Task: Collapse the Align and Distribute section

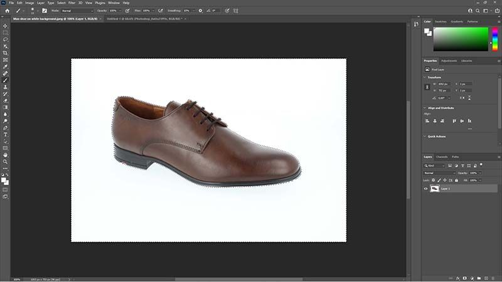Action: tap(424, 108)
